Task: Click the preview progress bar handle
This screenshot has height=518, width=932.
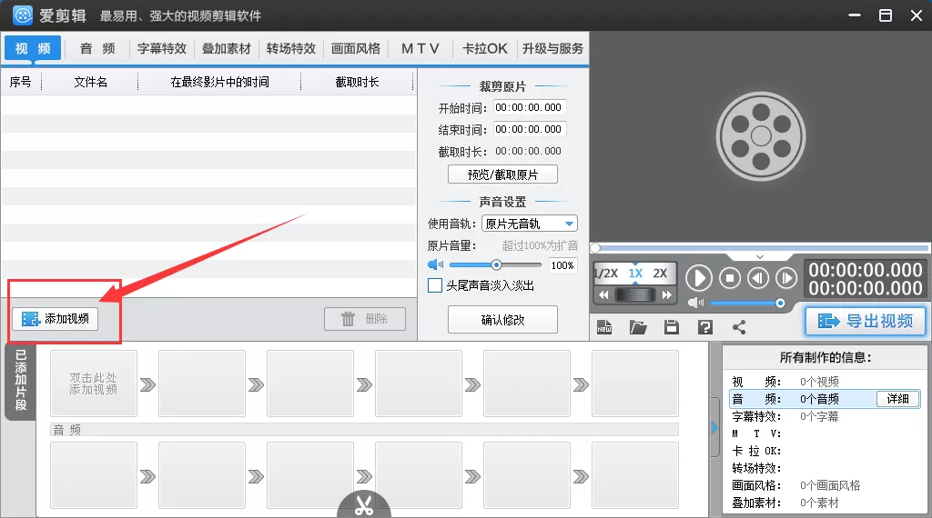Action: point(595,247)
